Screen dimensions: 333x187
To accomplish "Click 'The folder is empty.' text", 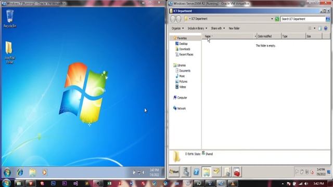I will click(x=266, y=46).
